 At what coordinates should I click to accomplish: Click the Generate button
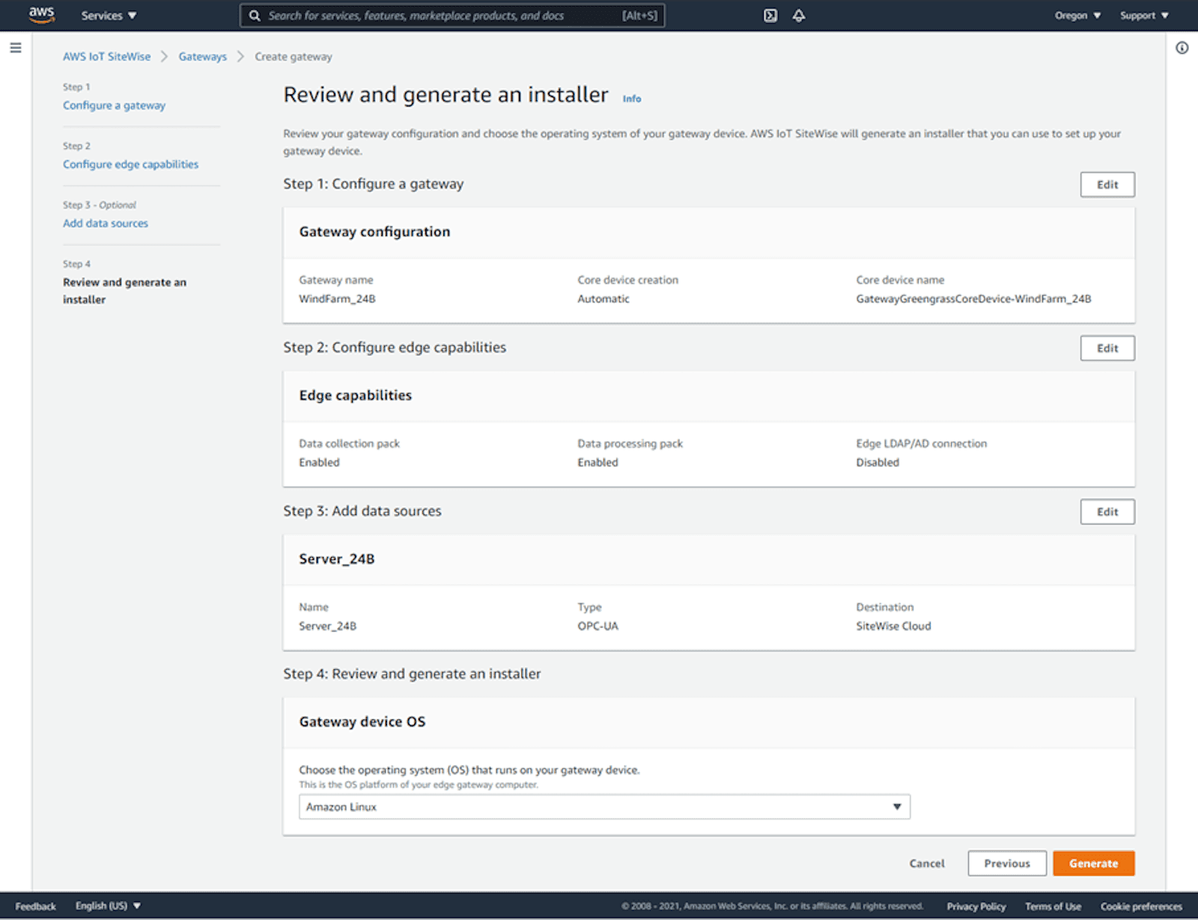point(1093,863)
